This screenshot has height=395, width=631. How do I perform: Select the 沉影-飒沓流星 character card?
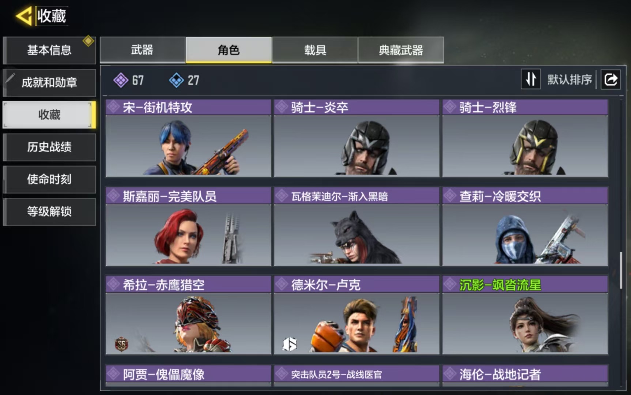pyautogui.click(x=525, y=315)
